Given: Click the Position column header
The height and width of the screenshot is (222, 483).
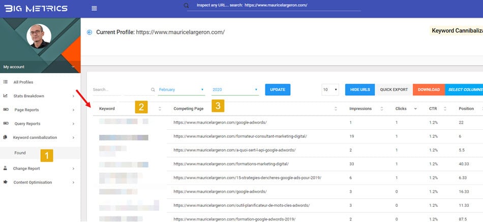Looking at the screenshot, I should 466,108.
